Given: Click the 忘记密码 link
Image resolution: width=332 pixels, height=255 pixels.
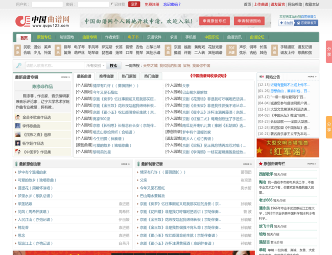Looking at the screenshot, I should [x=172, y=4].
